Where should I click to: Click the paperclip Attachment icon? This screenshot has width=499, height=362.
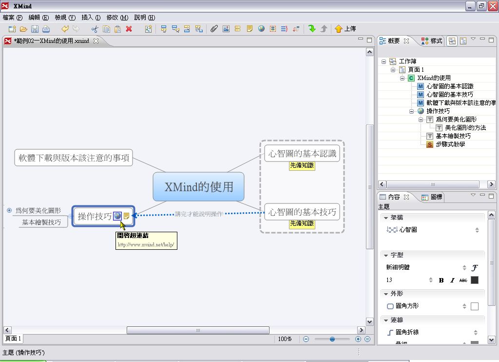point(214,29)
